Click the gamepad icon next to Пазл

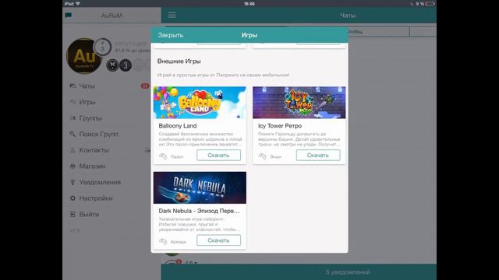[x=163, y=156]
